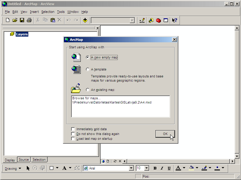Check Immediately add data

coord(73,129)
